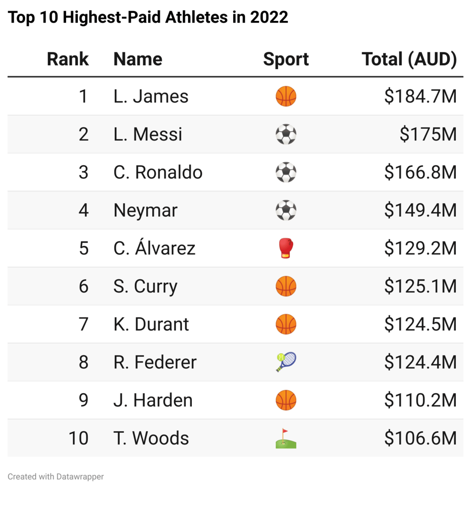This screenshot has height=522, width=471.
Task: Click the tennis racket icon for R. Federer
Action: [x=286, y=362]
